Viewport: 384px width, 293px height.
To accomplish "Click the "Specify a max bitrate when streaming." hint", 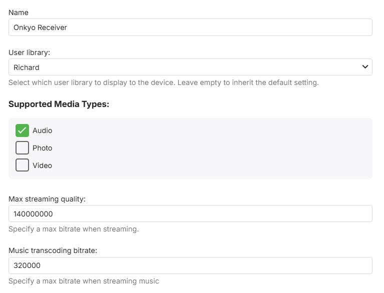I will [74, 229].
